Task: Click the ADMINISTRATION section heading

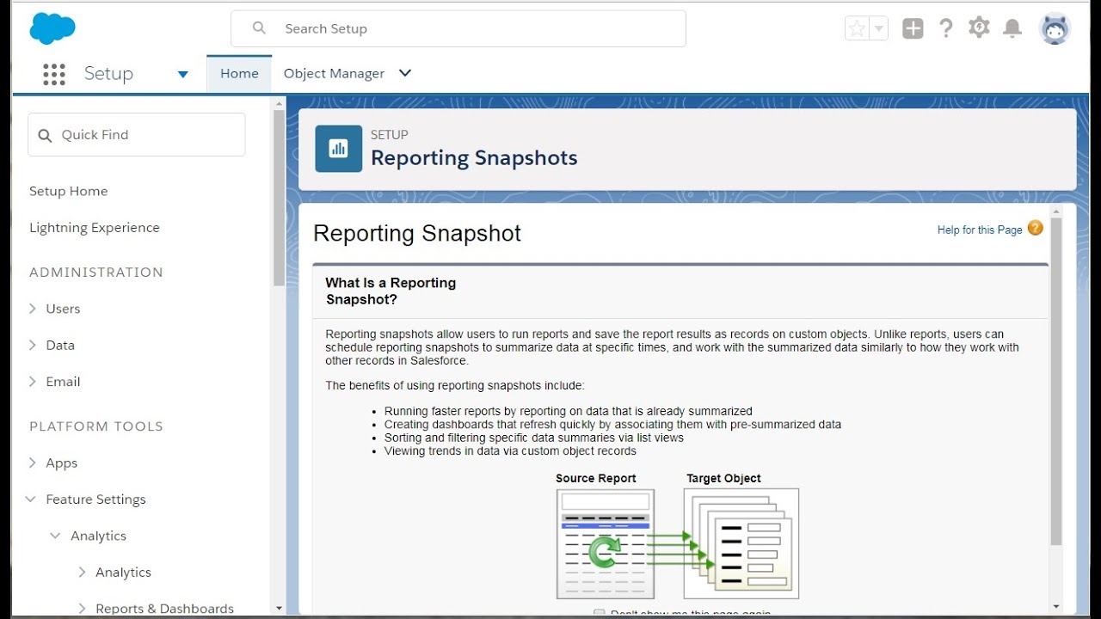Action: (x=96, y=273)
